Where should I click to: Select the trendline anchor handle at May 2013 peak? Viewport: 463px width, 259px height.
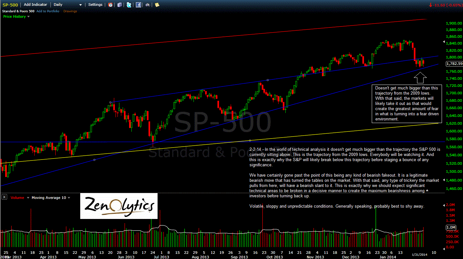pyautogui.click(x=111, y=102)
